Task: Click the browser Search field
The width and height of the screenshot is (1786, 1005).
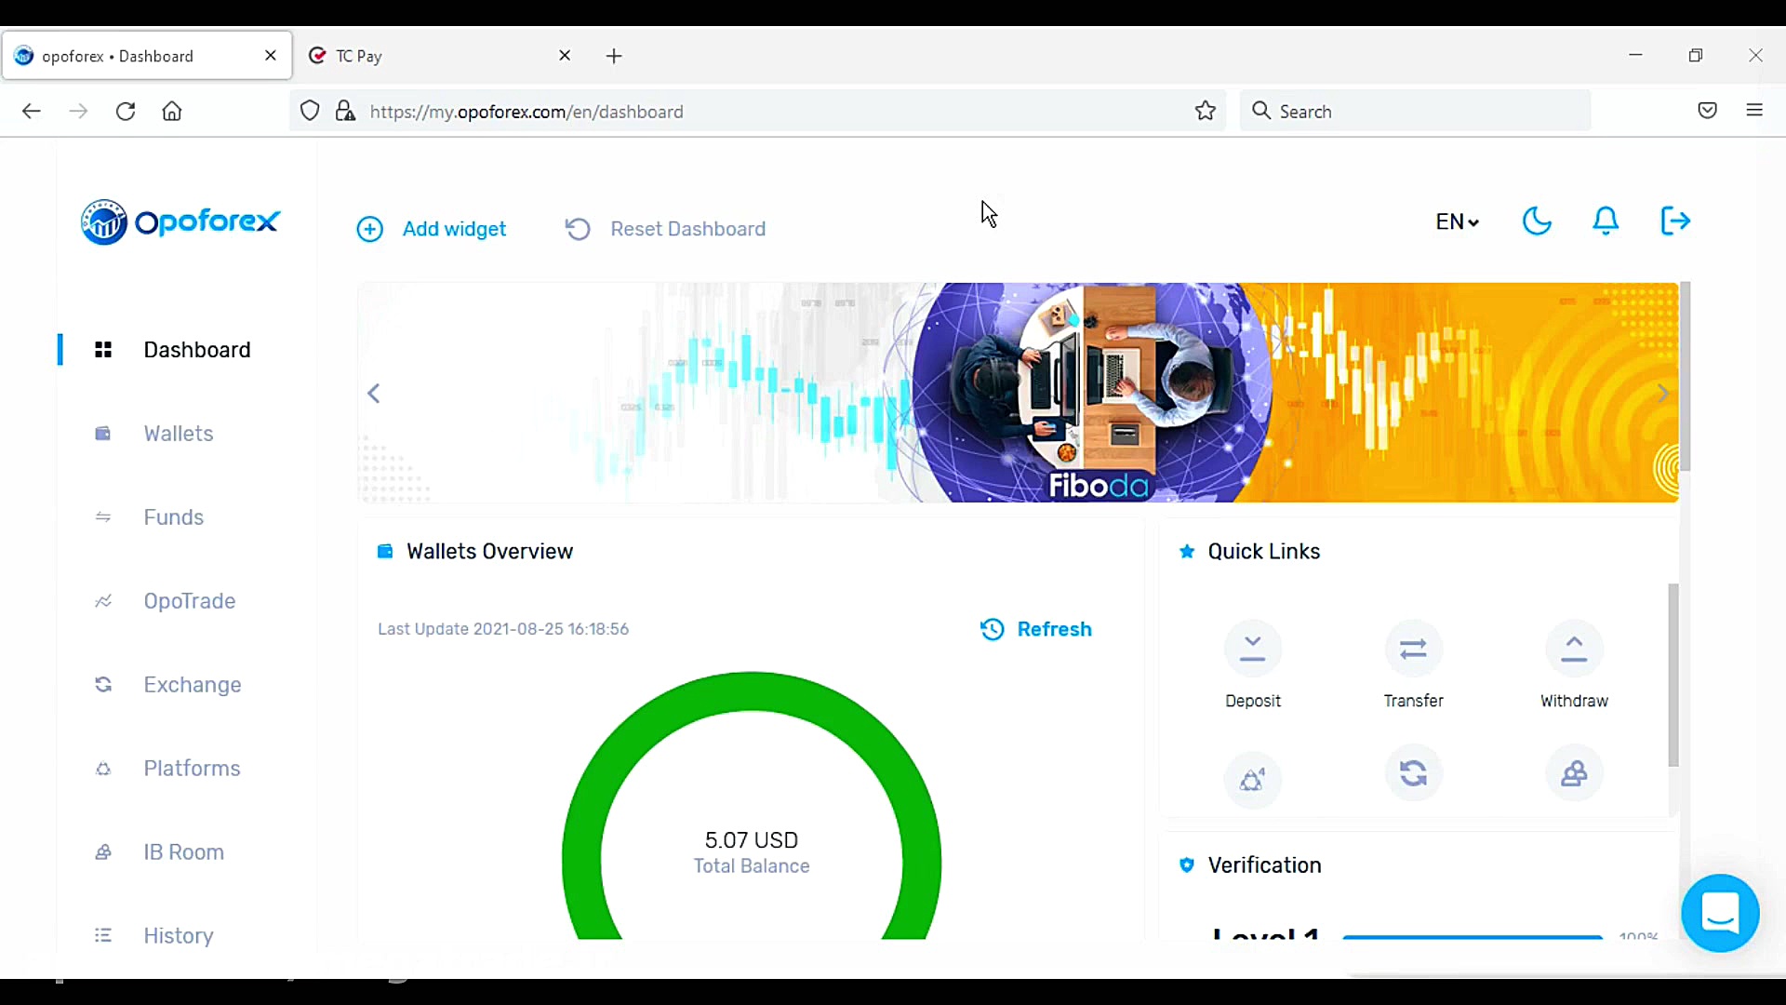Action: pos(1415,112)
